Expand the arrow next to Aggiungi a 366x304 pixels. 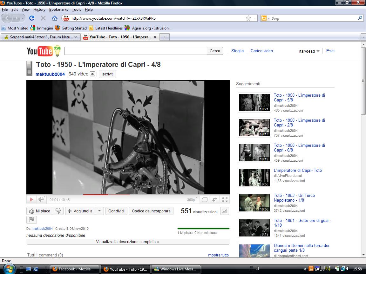(x=99, y=211)
